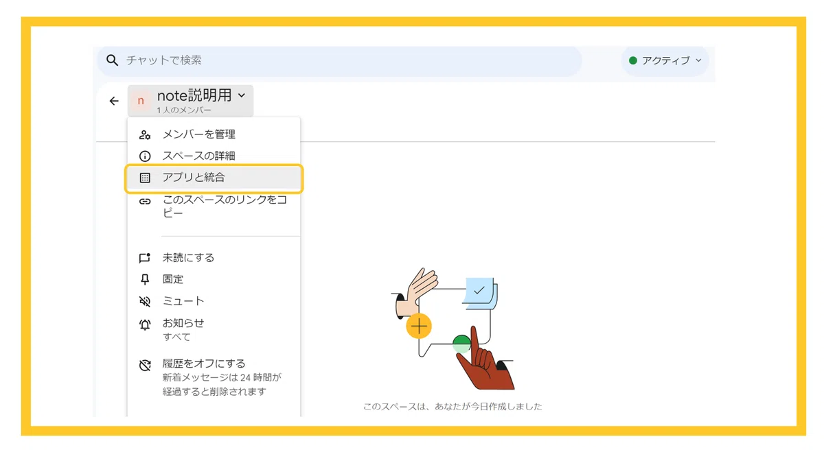Click the copy link chain icon
Image resolution: width=824 pixels, height=463 pixels.
coord(145,202)
